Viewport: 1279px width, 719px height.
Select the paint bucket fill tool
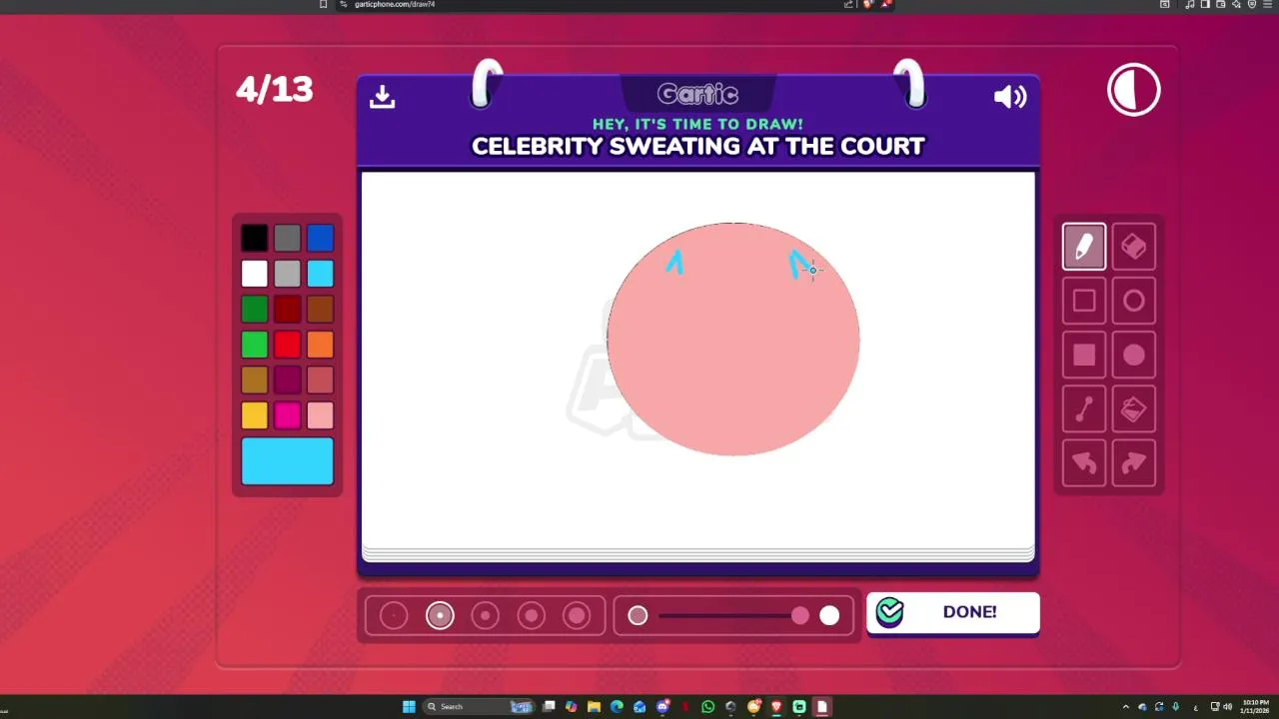pos(1134,408)
